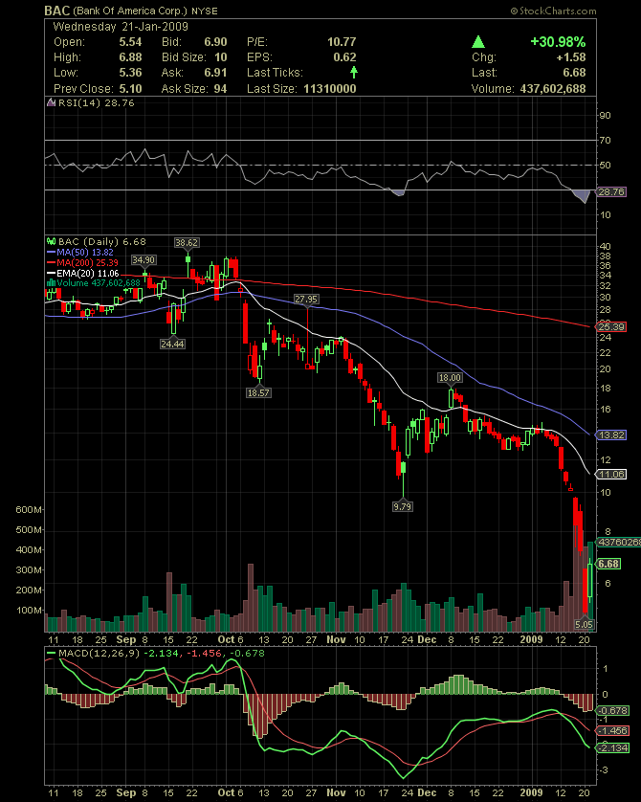
Task: Click the +30.98% percent change
Action: 558,42
